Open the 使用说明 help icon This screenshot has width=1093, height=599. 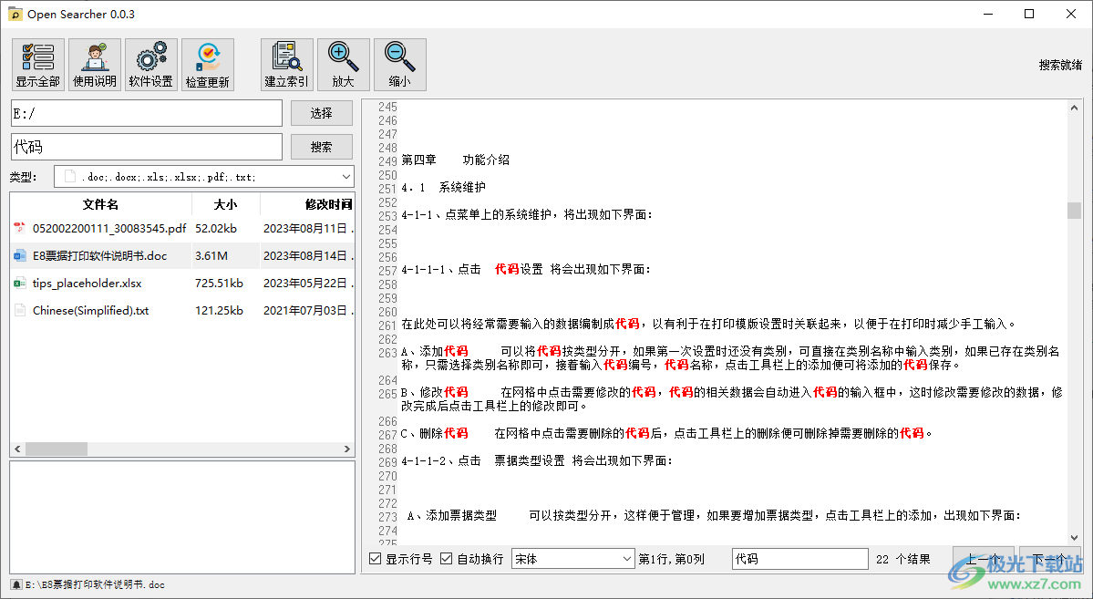(x=94, y=64)
